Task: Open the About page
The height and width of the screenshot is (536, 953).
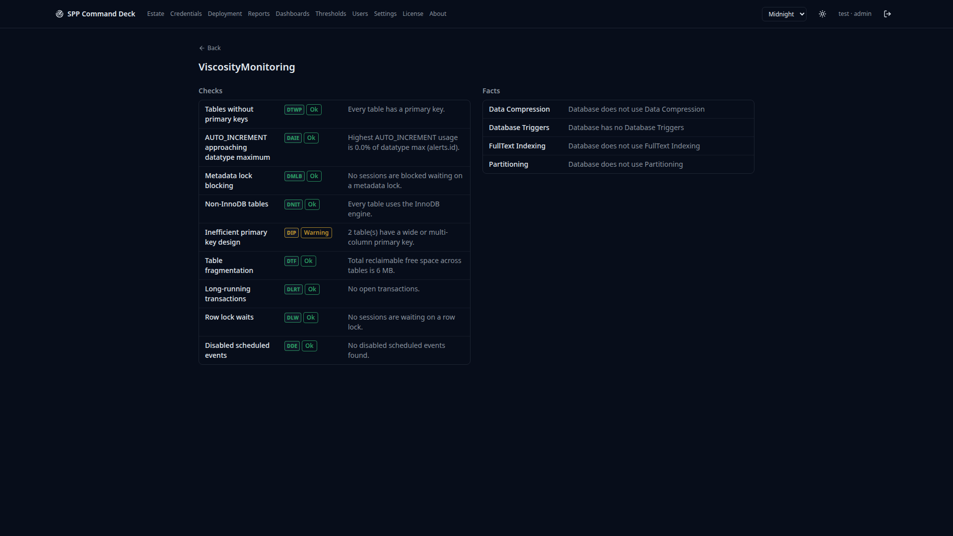Action: 438,14
